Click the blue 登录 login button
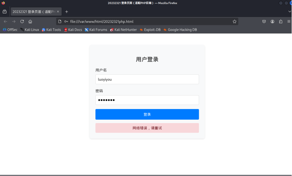Viewport: 292px width, 176px height. click(147, 114)
